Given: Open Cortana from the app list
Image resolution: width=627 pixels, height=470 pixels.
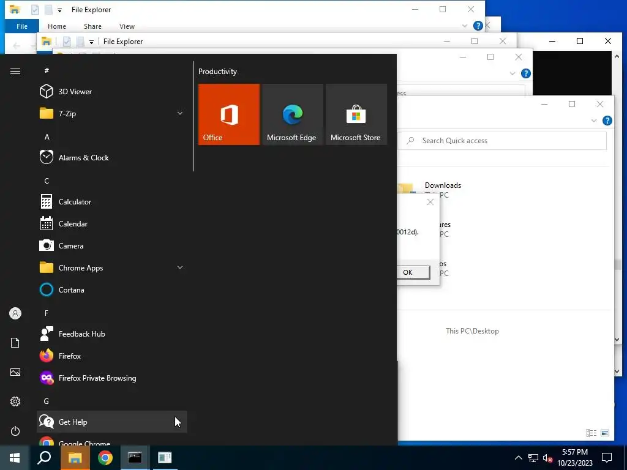Looking at the screenshot, I should tap(112, 289).
